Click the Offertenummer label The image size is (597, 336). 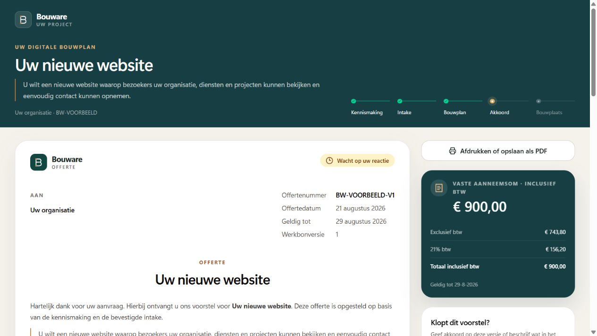[304, 195]
